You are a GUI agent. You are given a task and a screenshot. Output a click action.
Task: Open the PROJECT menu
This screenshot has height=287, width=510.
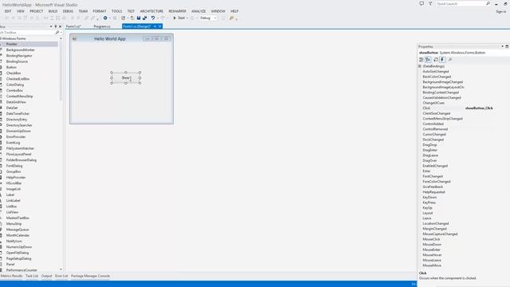[x=37, y=11]
